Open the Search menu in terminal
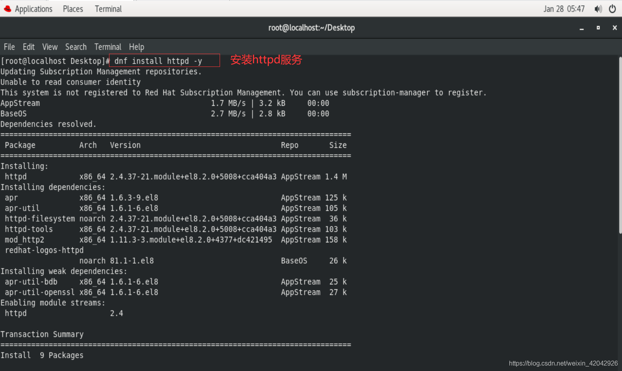The width and height of the screenshot is (622, 371). 76,47
